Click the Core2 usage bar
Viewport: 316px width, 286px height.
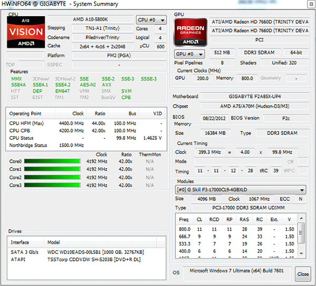point(52,177)
